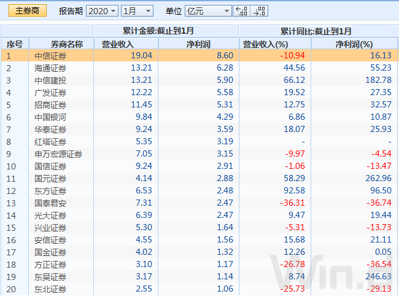Click net profit value 4.29
Viewport: 399px width, 299px height.
[x=225, y=117]
